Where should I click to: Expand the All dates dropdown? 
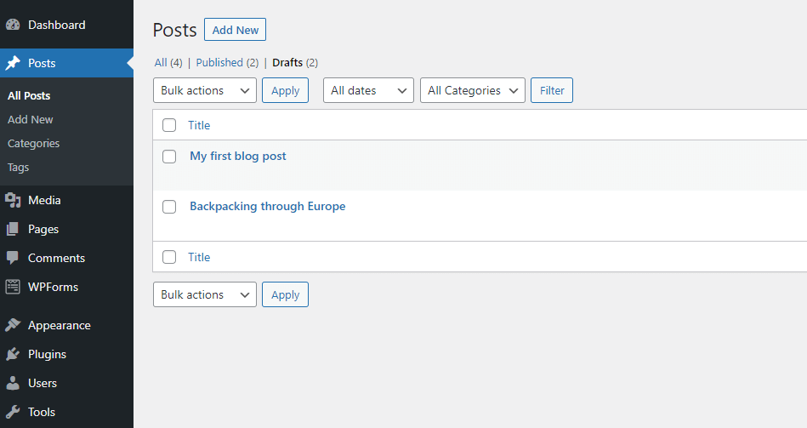pos(368,91)
